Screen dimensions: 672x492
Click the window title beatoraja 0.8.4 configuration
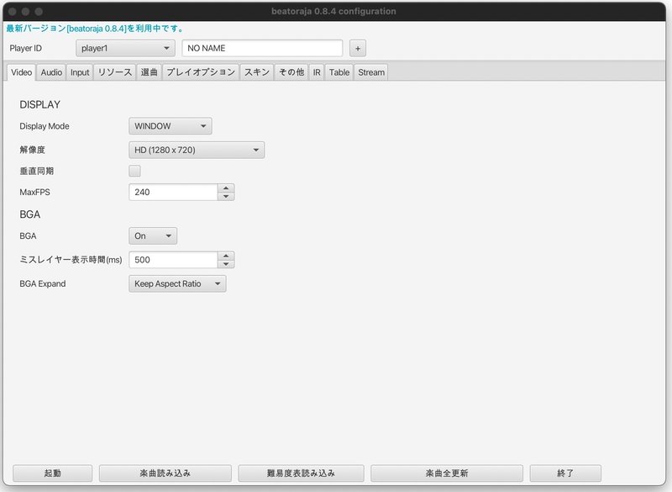tap(333, 11)
